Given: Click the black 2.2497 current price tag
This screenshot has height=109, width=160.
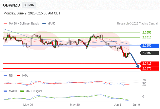Looking at the screenshot, I should (x=149, y=53).
